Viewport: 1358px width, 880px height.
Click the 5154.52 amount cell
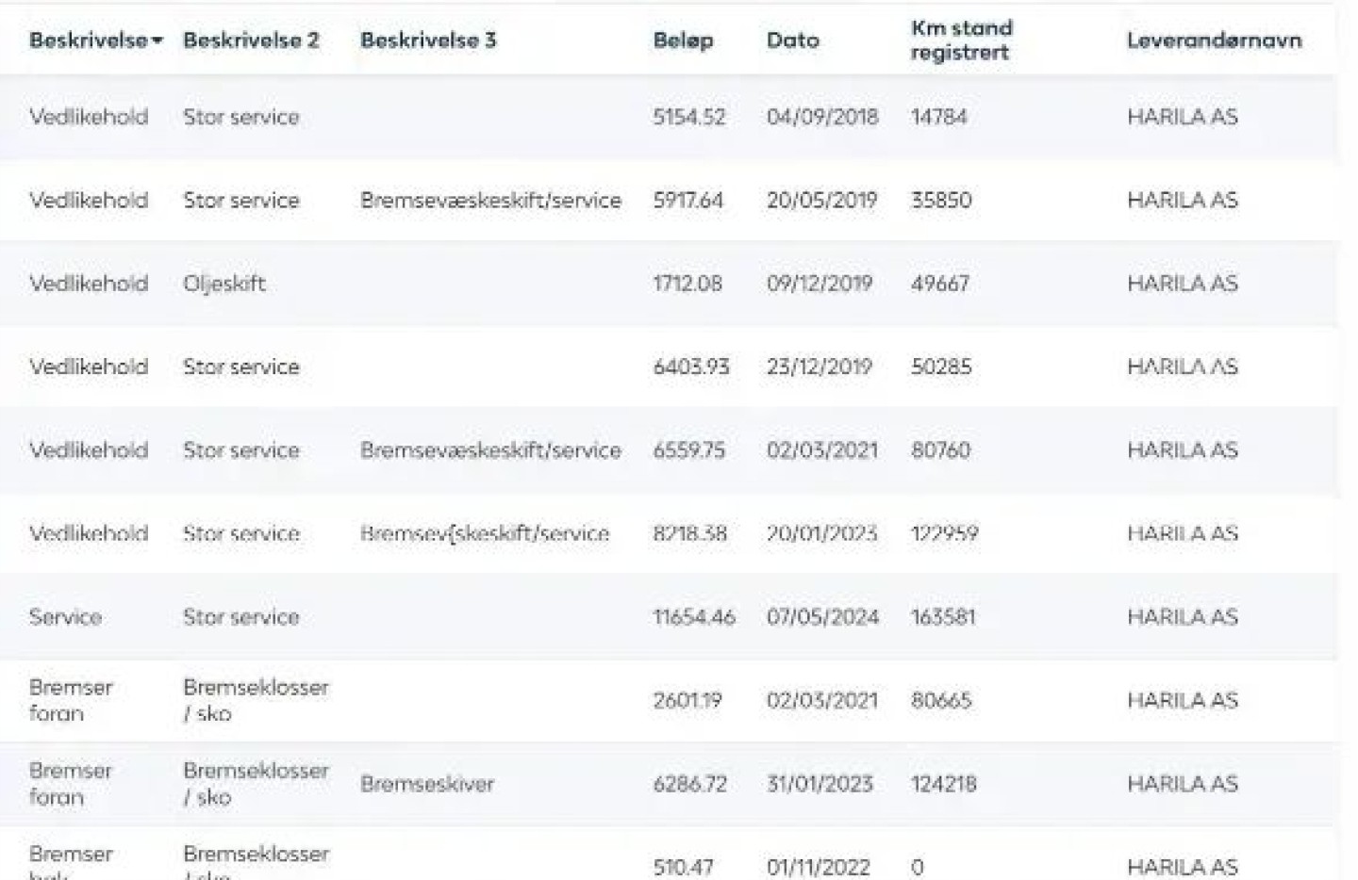point(689,117)
